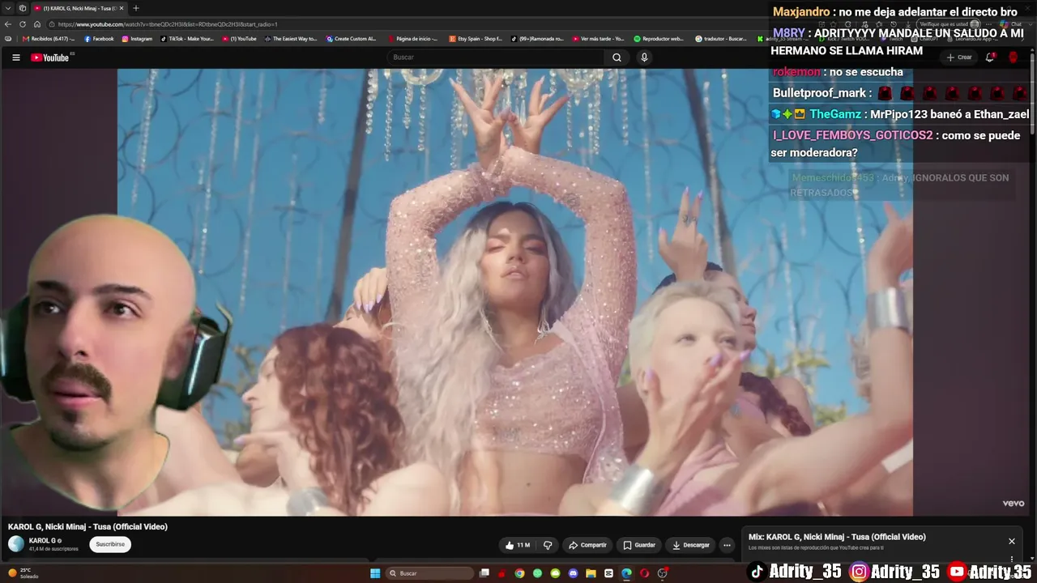Click the Bulletproof_mark chat username
This screenshot has height=583, width=1037.
(x=820, y=93)
